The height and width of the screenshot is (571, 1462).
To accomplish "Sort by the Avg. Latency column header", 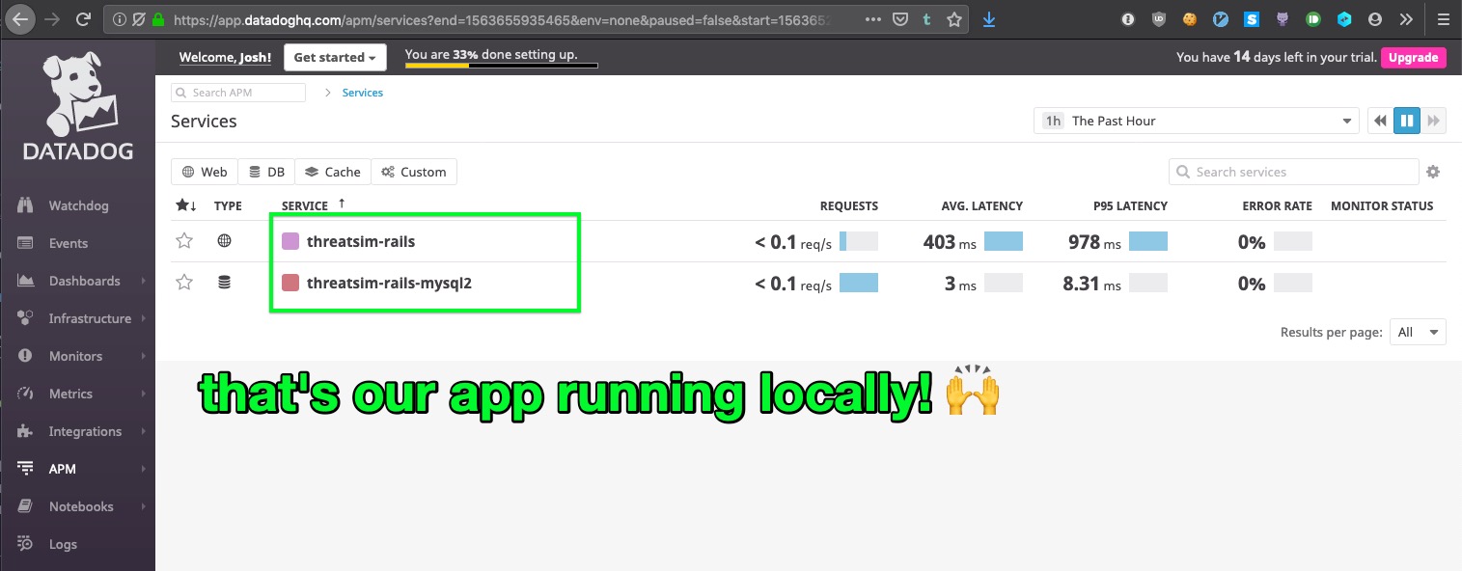I will 981,205.
